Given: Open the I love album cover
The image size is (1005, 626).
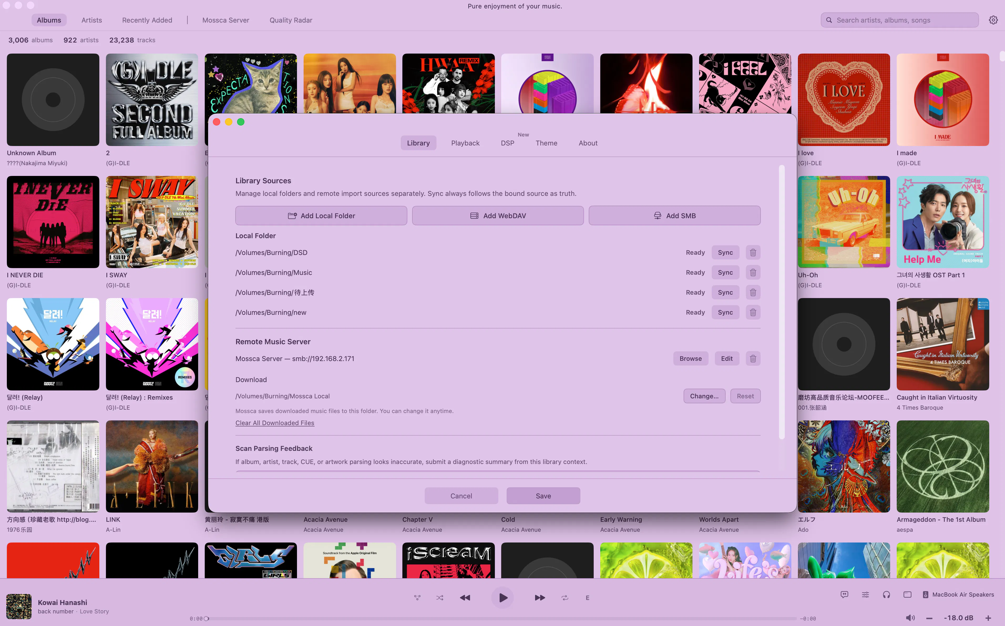Looking at the screenshot, I should [x=844, y=99].
